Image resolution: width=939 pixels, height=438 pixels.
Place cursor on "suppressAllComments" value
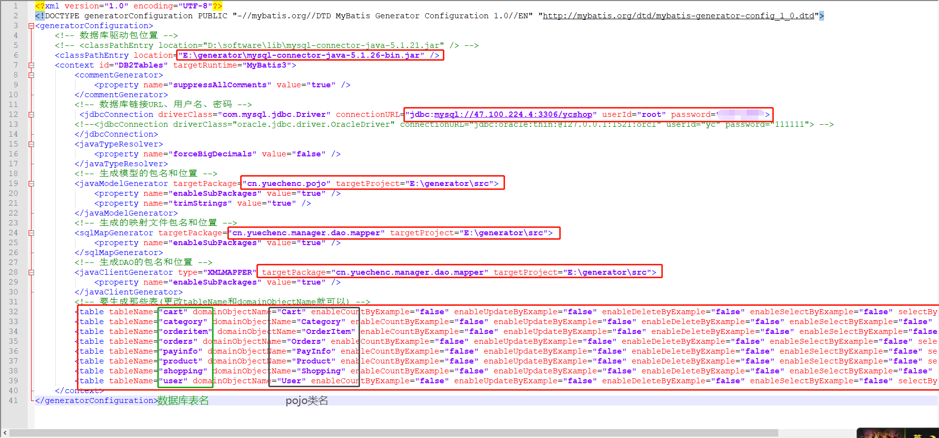click(220, 85)
